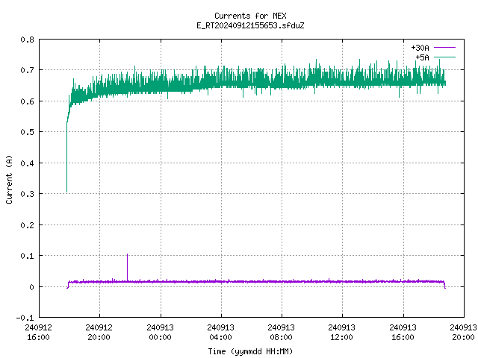Screen dimensions: 478x358
Task: Click the 0.6 y-axis tick label
Action: 27,101
